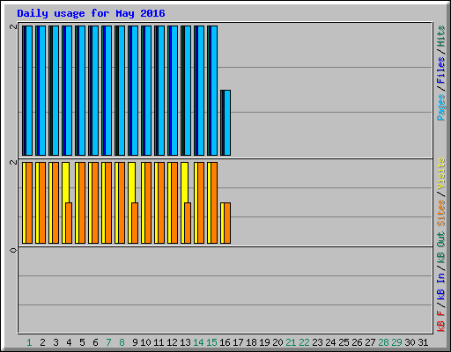Click day 5 label on x-axis
Image resolution: width=451 pixels, height=352 pixels.
pyautogui.click(x=82, y=342)
